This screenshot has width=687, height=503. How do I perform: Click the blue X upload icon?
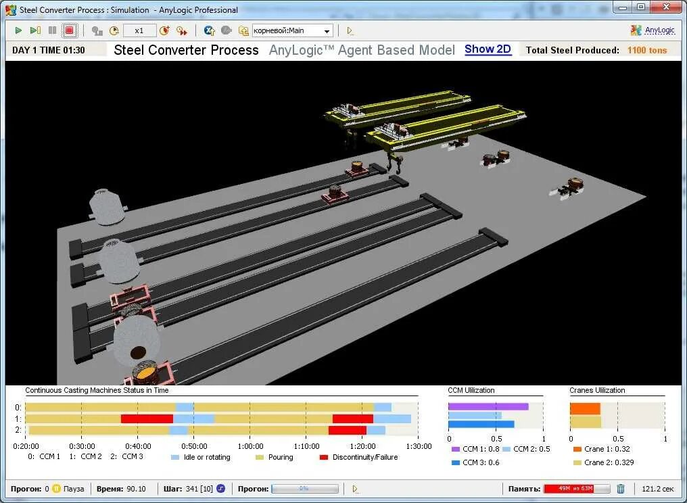point(210,30)
